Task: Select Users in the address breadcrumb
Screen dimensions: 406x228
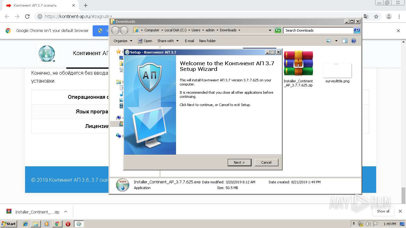Action: 196,30
